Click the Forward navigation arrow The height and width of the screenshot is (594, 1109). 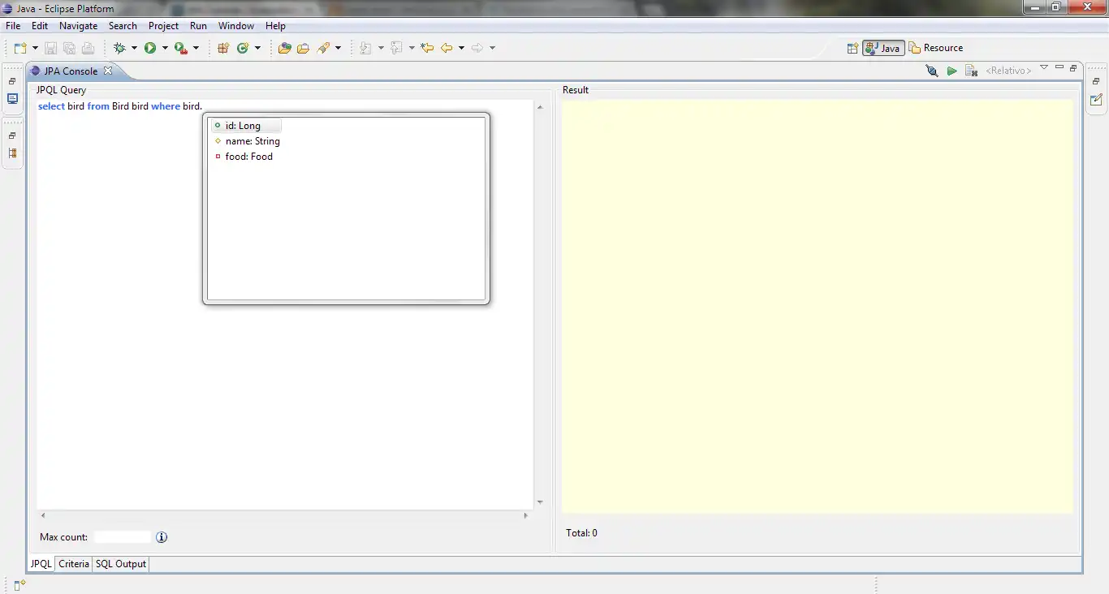pos(477,48)
